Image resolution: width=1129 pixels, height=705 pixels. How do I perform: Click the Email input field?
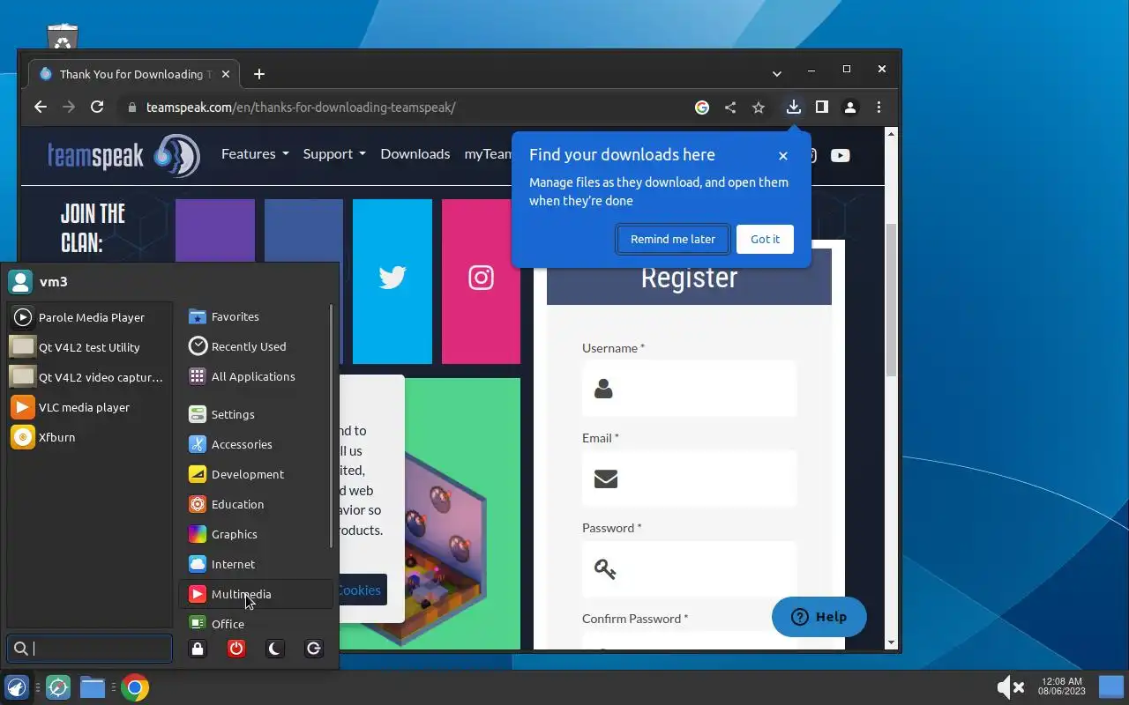point(689,479)
